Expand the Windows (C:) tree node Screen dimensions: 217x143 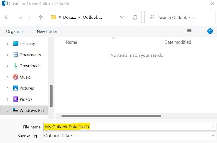7,111
